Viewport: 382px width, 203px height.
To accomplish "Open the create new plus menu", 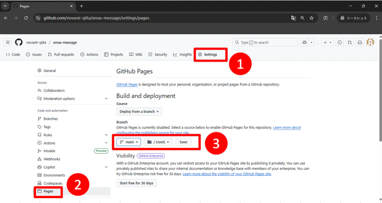I will tap(327, 42).
